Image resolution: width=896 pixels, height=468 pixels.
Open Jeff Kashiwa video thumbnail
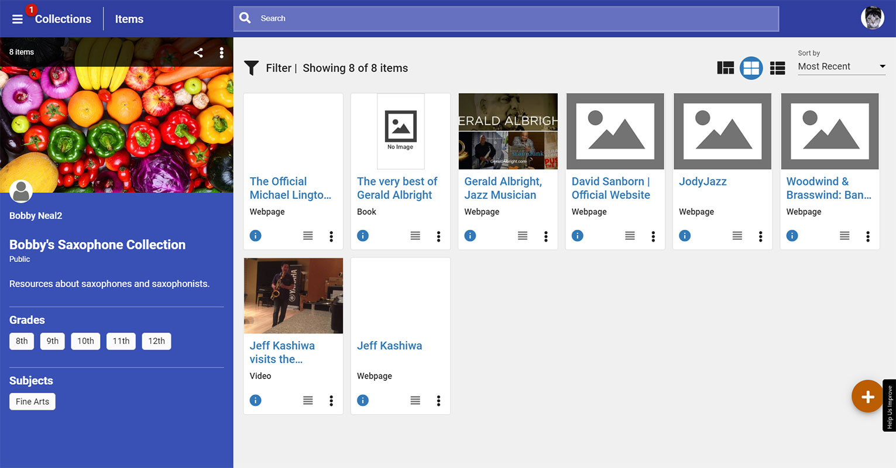[293, 296]
